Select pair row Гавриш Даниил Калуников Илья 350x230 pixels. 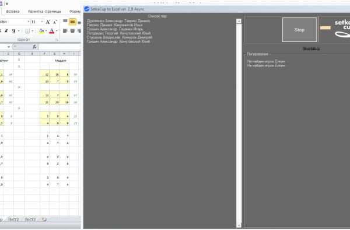click(x=114, y=25)
